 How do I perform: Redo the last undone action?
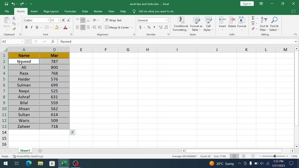22,4
